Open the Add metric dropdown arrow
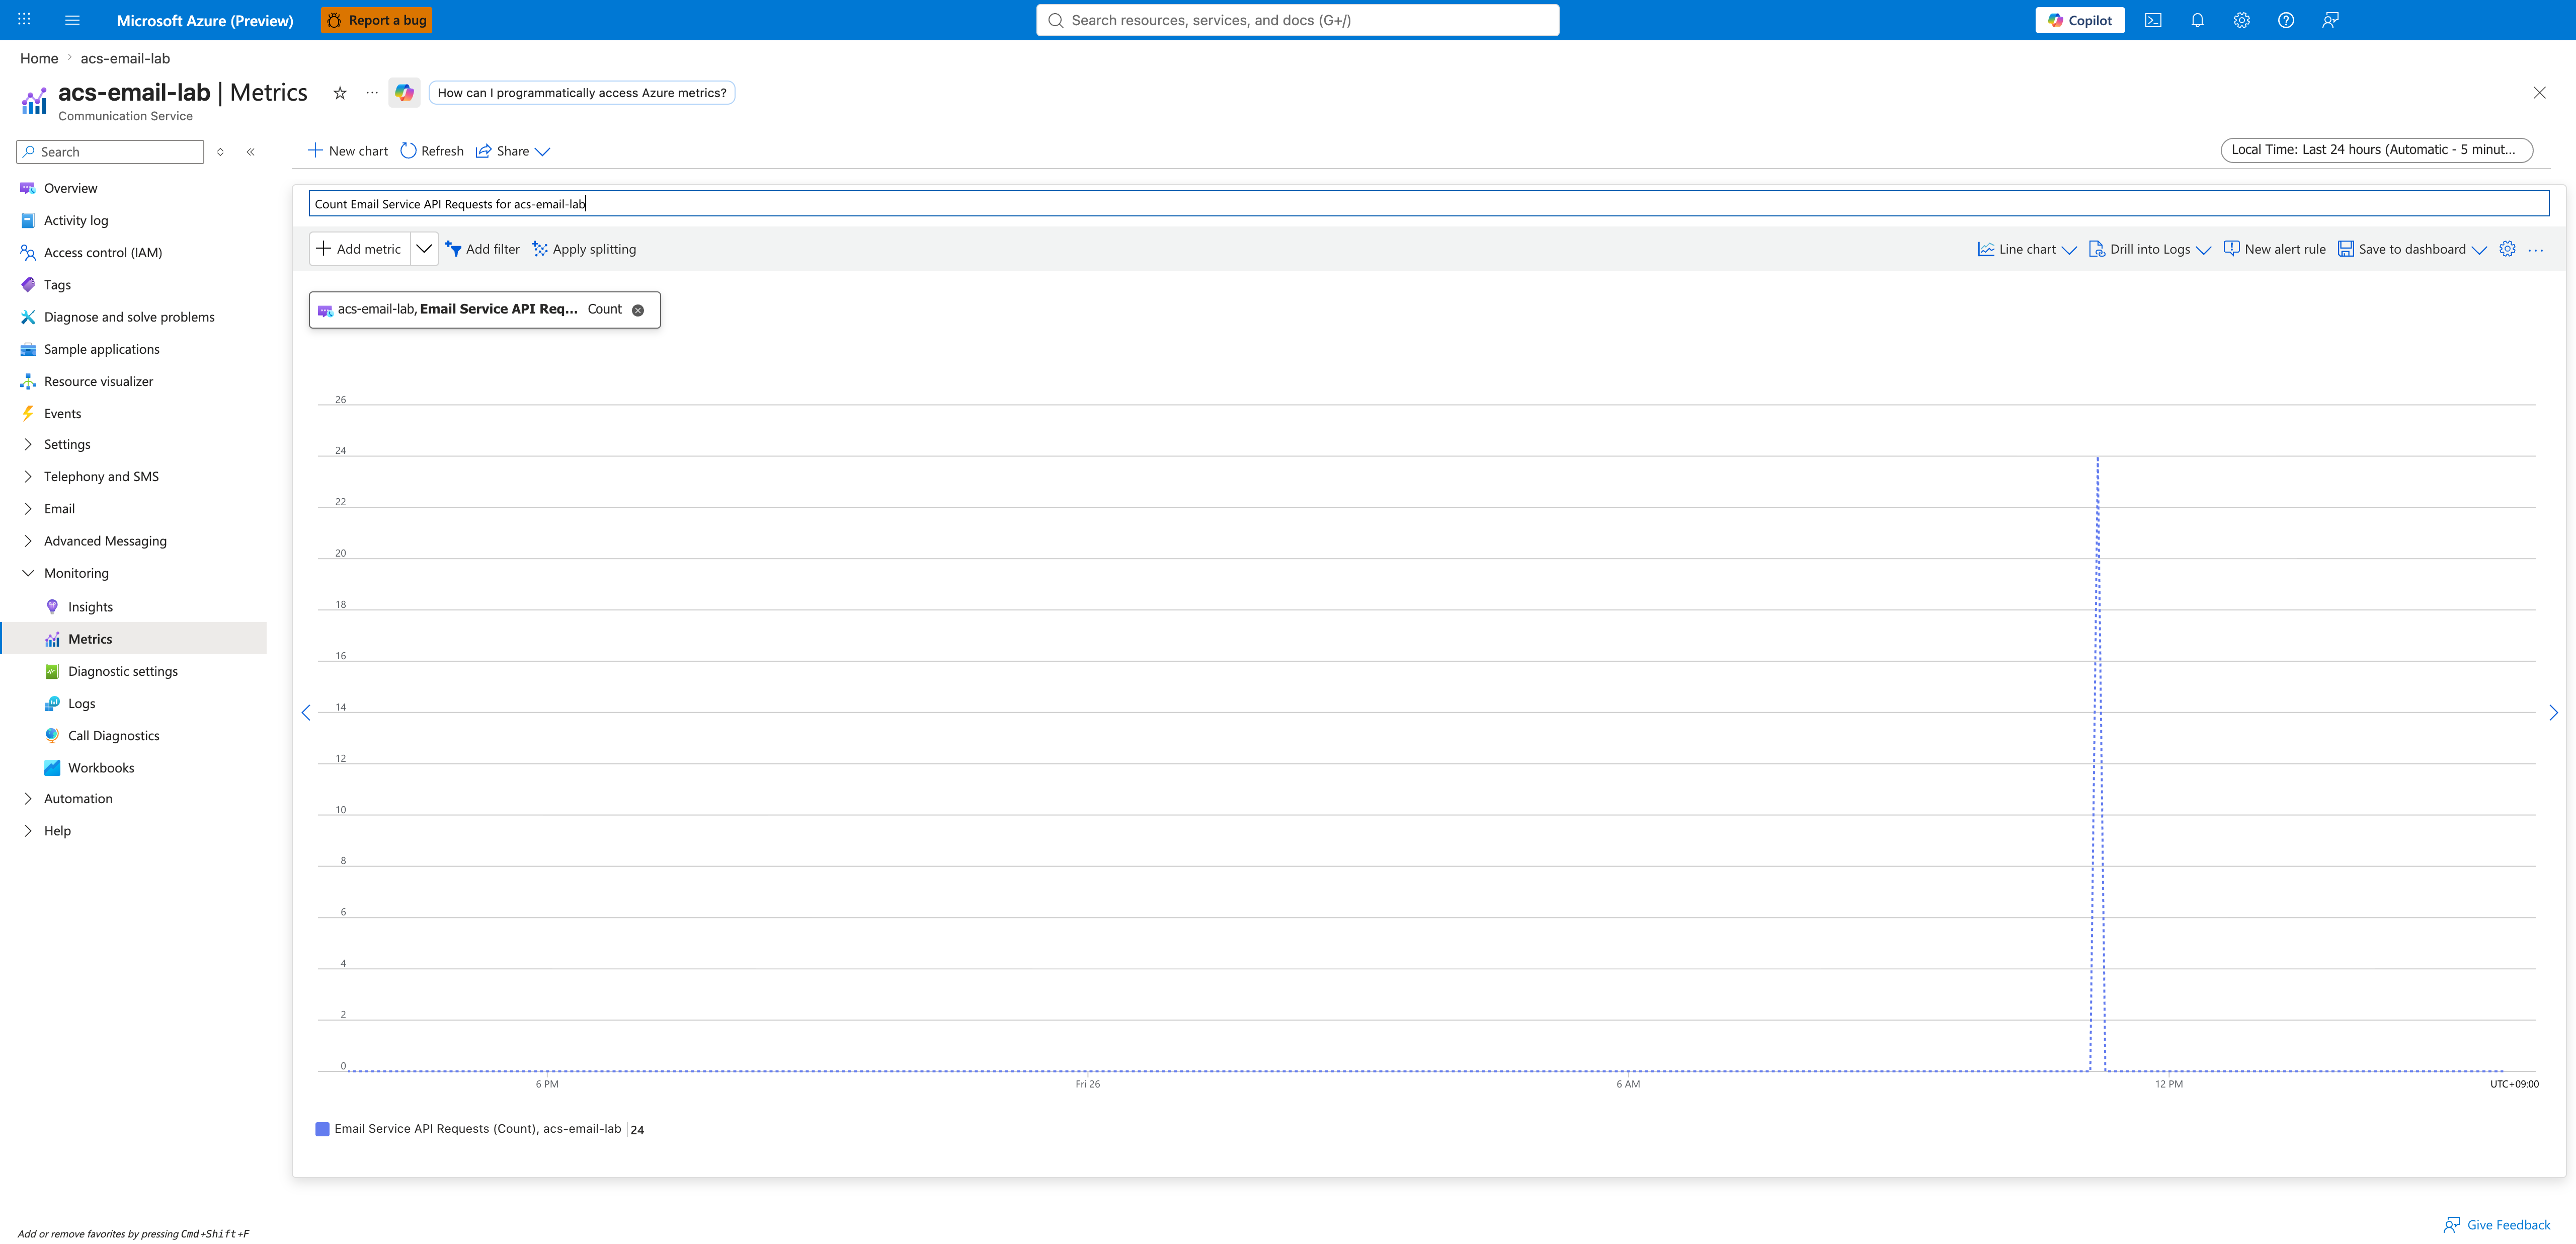This screenshot has width=2576, height=1244. coord(424,249)
